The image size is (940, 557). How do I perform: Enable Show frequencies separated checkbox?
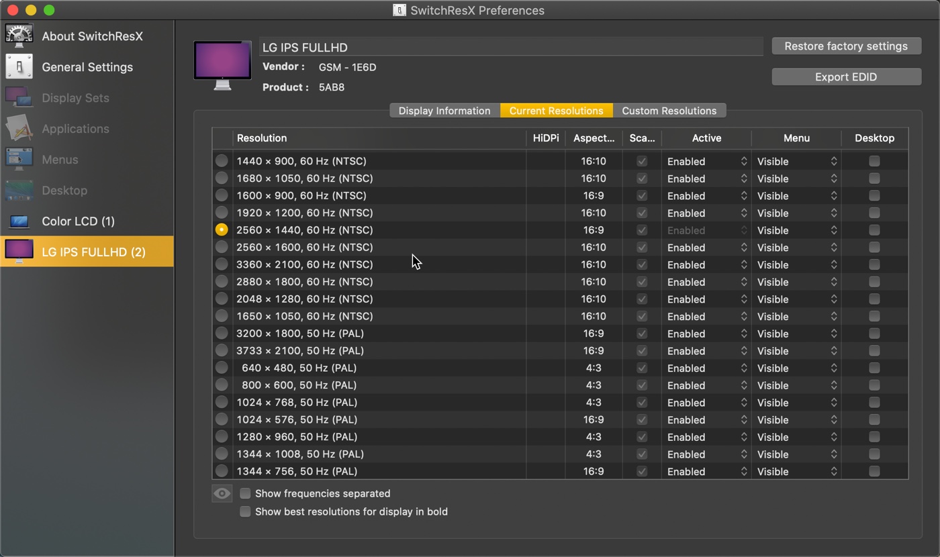coord(246,493)
